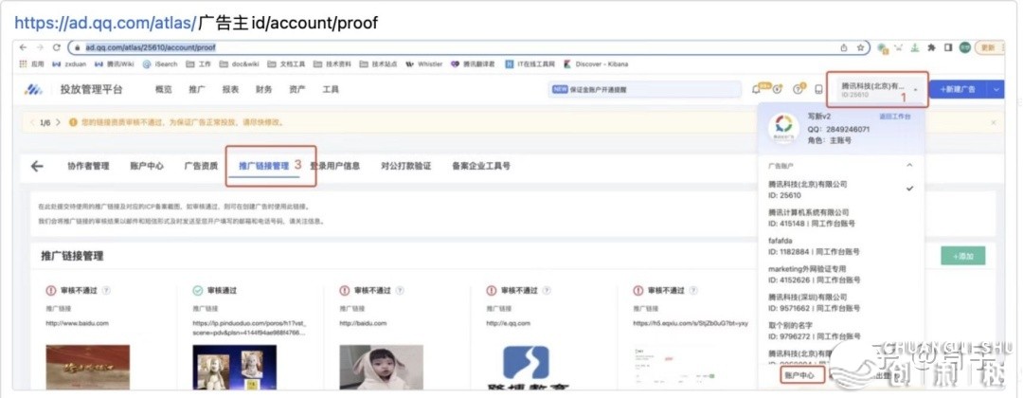This screenshot has height=398, width=1023.
Task: Switch to the 备案企业工具号 tab
Action: 481,166
